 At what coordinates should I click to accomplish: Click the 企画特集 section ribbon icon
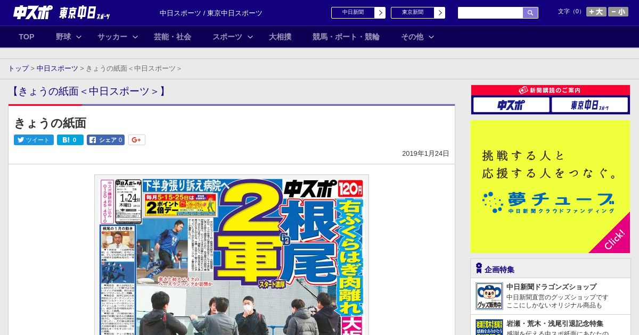point(479,269)
